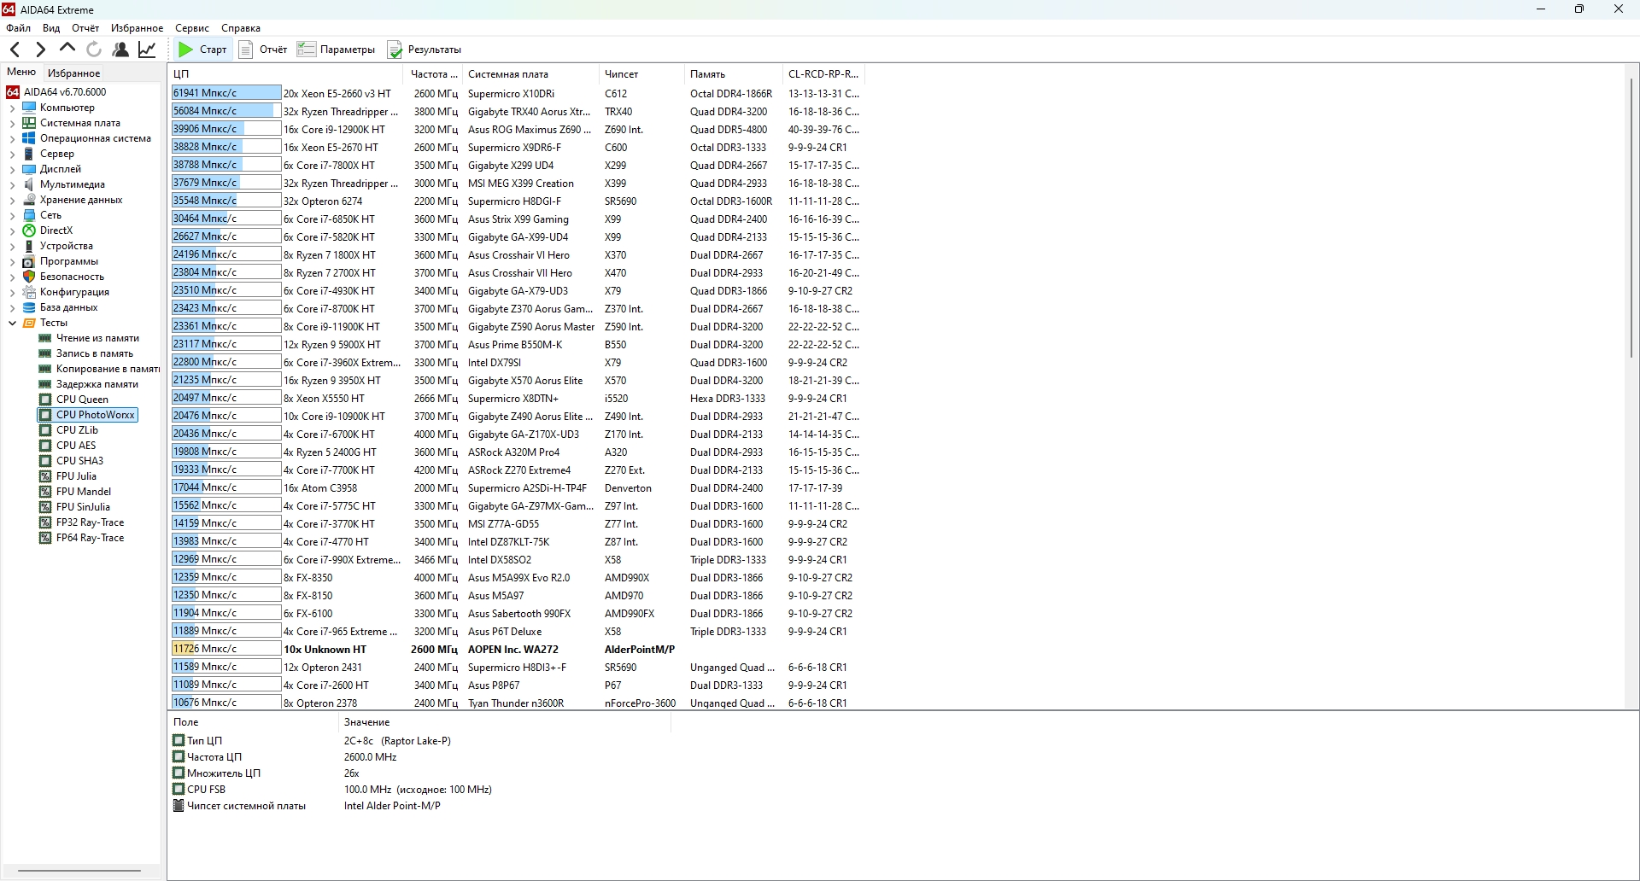The width and height of the screenshot is (1640, 881).
Task: Select Чтение из памяти test icon
Action: pos(45,338)
